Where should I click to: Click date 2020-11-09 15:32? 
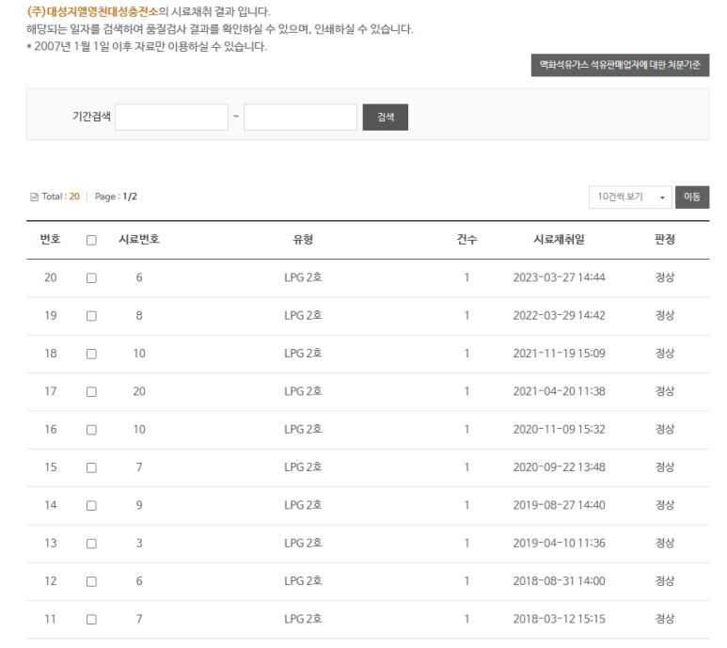(x=560, y=430)
